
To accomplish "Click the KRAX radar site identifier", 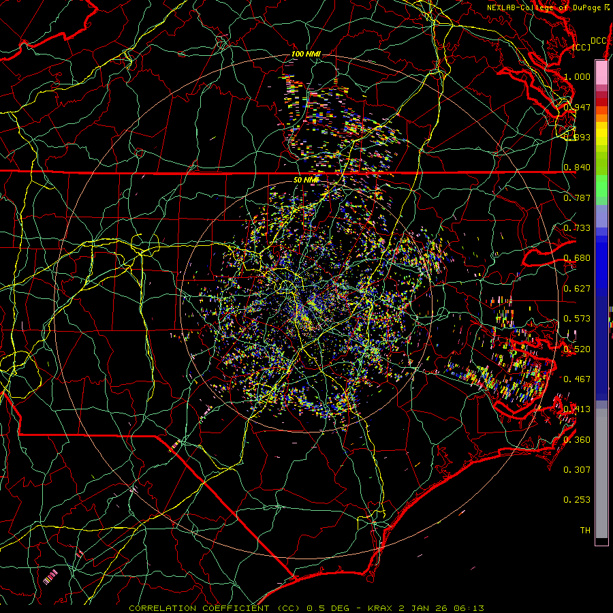I will click(x=380, y=608).
